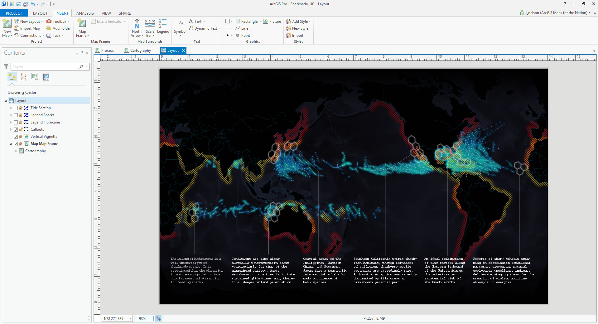This screenshot has height=324, width=598.
Task: Click the Contents search field
Action: 45,67
